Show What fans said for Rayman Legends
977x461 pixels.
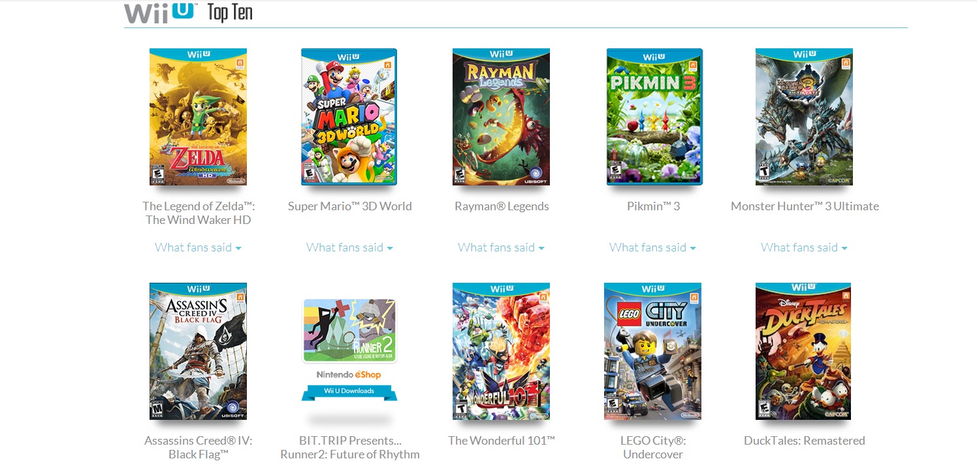tap(501, 247)
